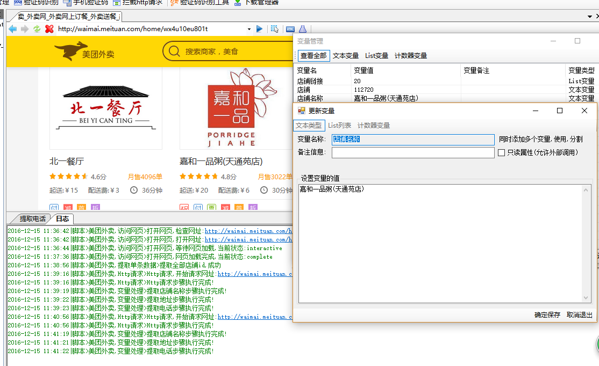Open the HTML source view icon
This screenshot has width=599, height=366.
click(x=290, y=29)
